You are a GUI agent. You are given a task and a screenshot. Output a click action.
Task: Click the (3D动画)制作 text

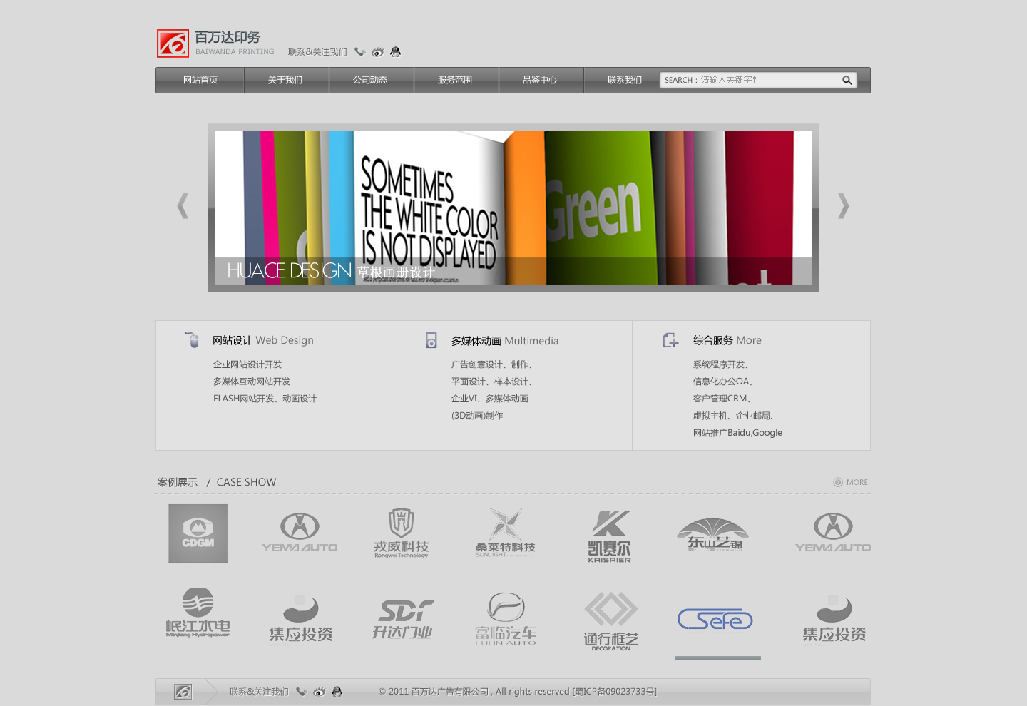coord(477,416)
